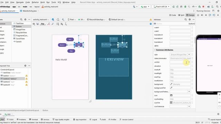Click the Infer Constraints magic wand
The height and width of the screenshot is (124, 221).
[52, 24]
